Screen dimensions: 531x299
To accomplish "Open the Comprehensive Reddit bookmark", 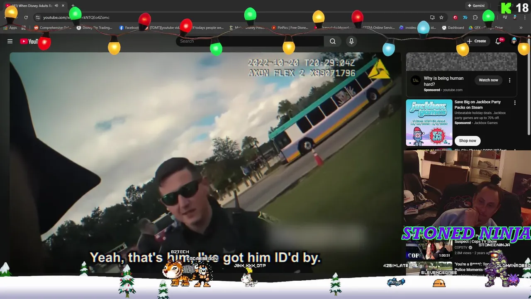I will click(x=53, y=28).
